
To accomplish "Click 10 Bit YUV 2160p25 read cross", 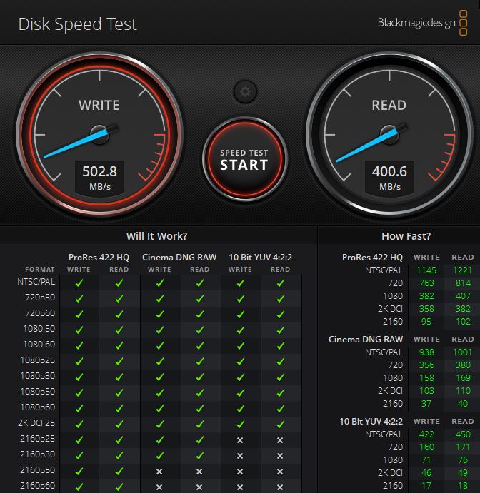I will click(281, 440).
